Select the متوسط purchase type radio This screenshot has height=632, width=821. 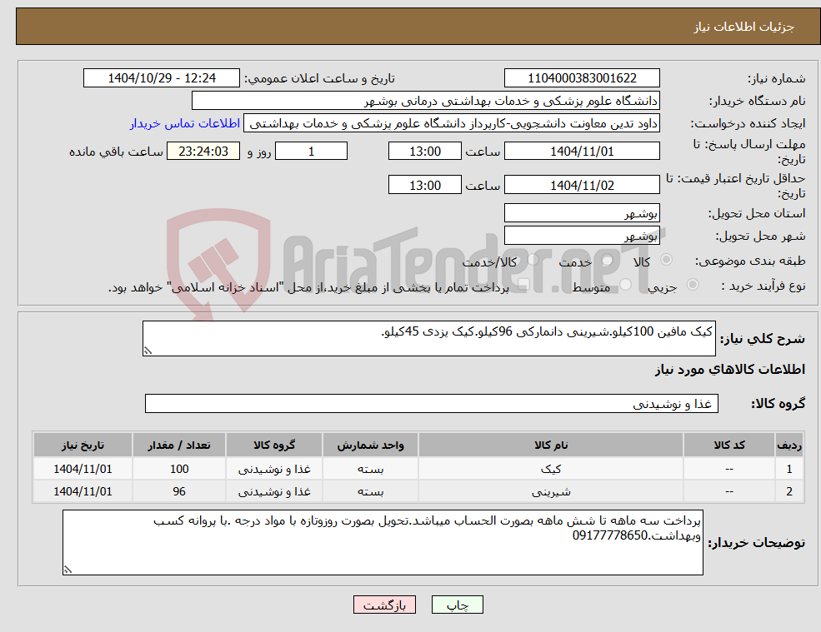(x=625, y=284)
